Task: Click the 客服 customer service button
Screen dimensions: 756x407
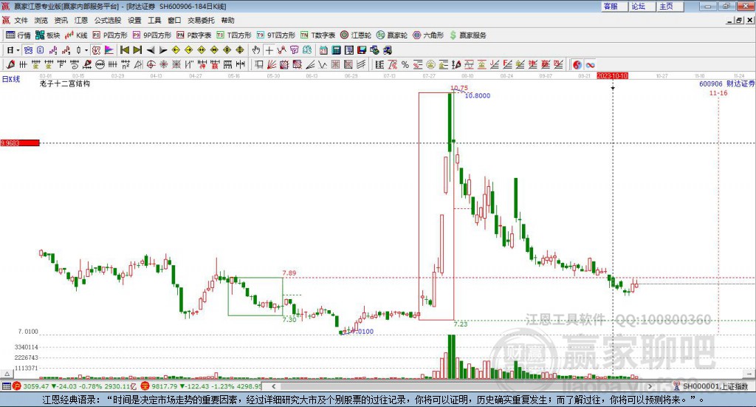Action: pyautogui.click(x=611, y=6)
